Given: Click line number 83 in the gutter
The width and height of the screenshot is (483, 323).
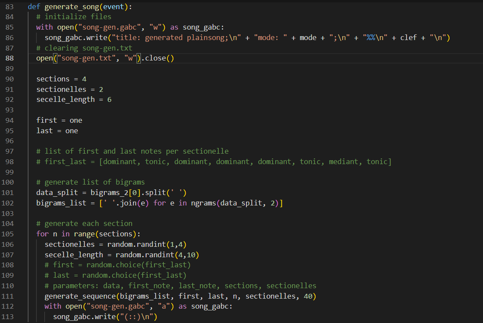Looking at the screenshot, I should pos(10,7).
